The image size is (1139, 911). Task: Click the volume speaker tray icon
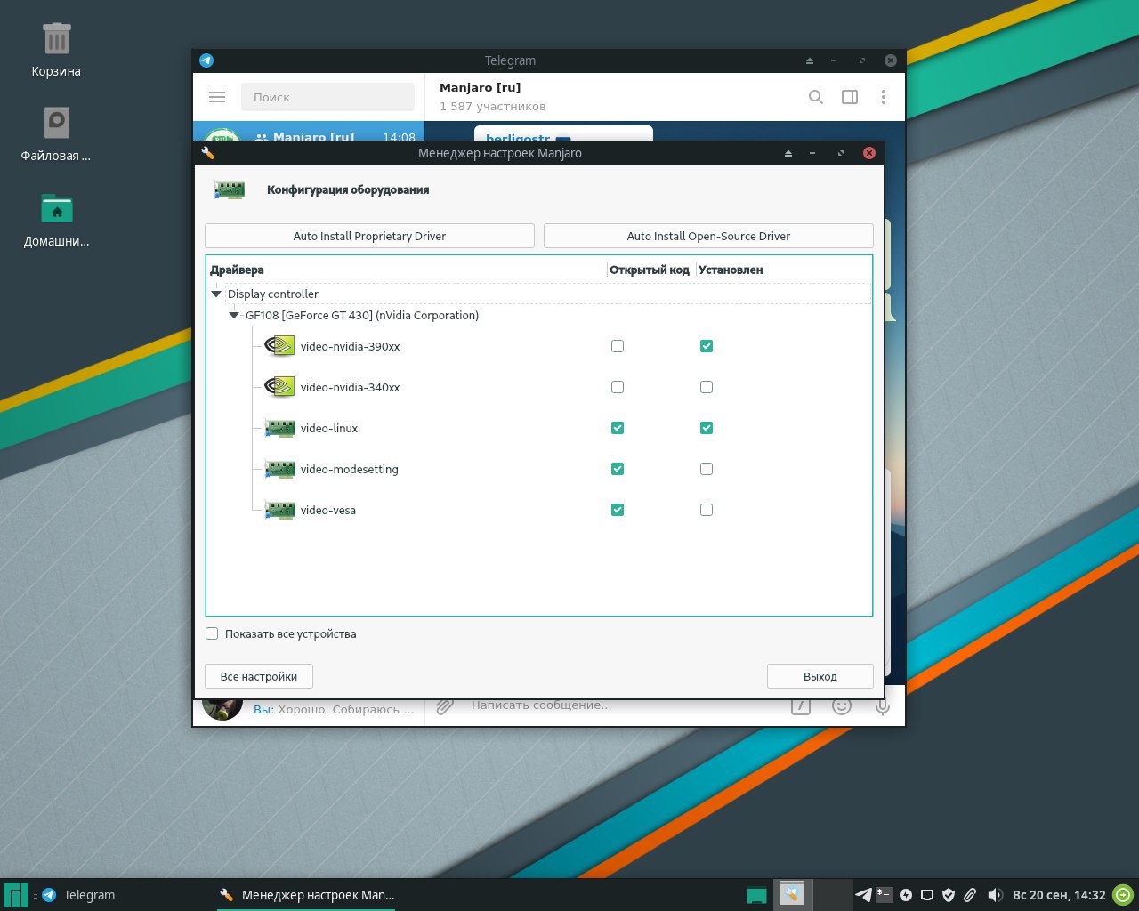point(995,895)
